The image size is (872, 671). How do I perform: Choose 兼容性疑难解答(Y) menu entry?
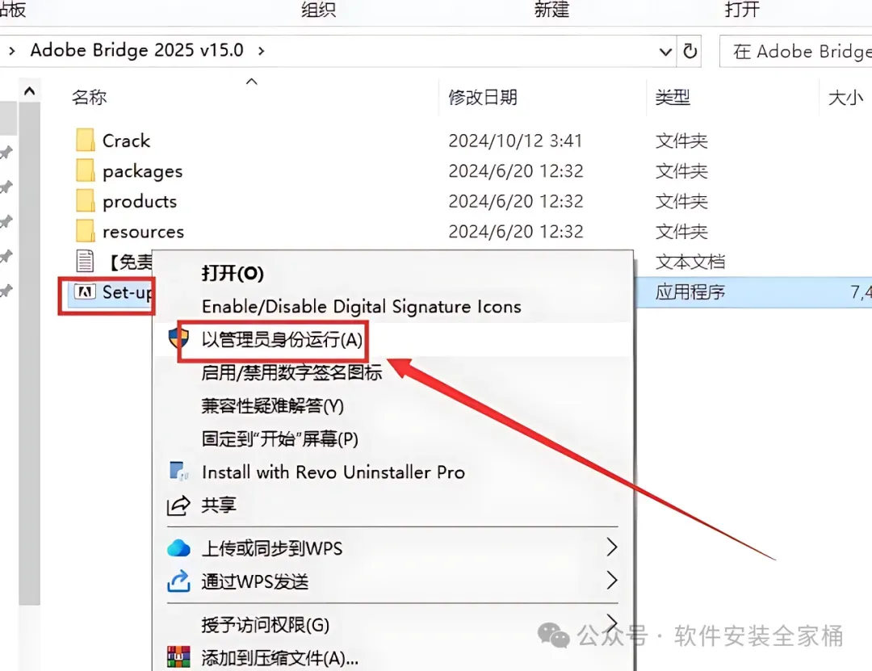click(x=273, y=405)
